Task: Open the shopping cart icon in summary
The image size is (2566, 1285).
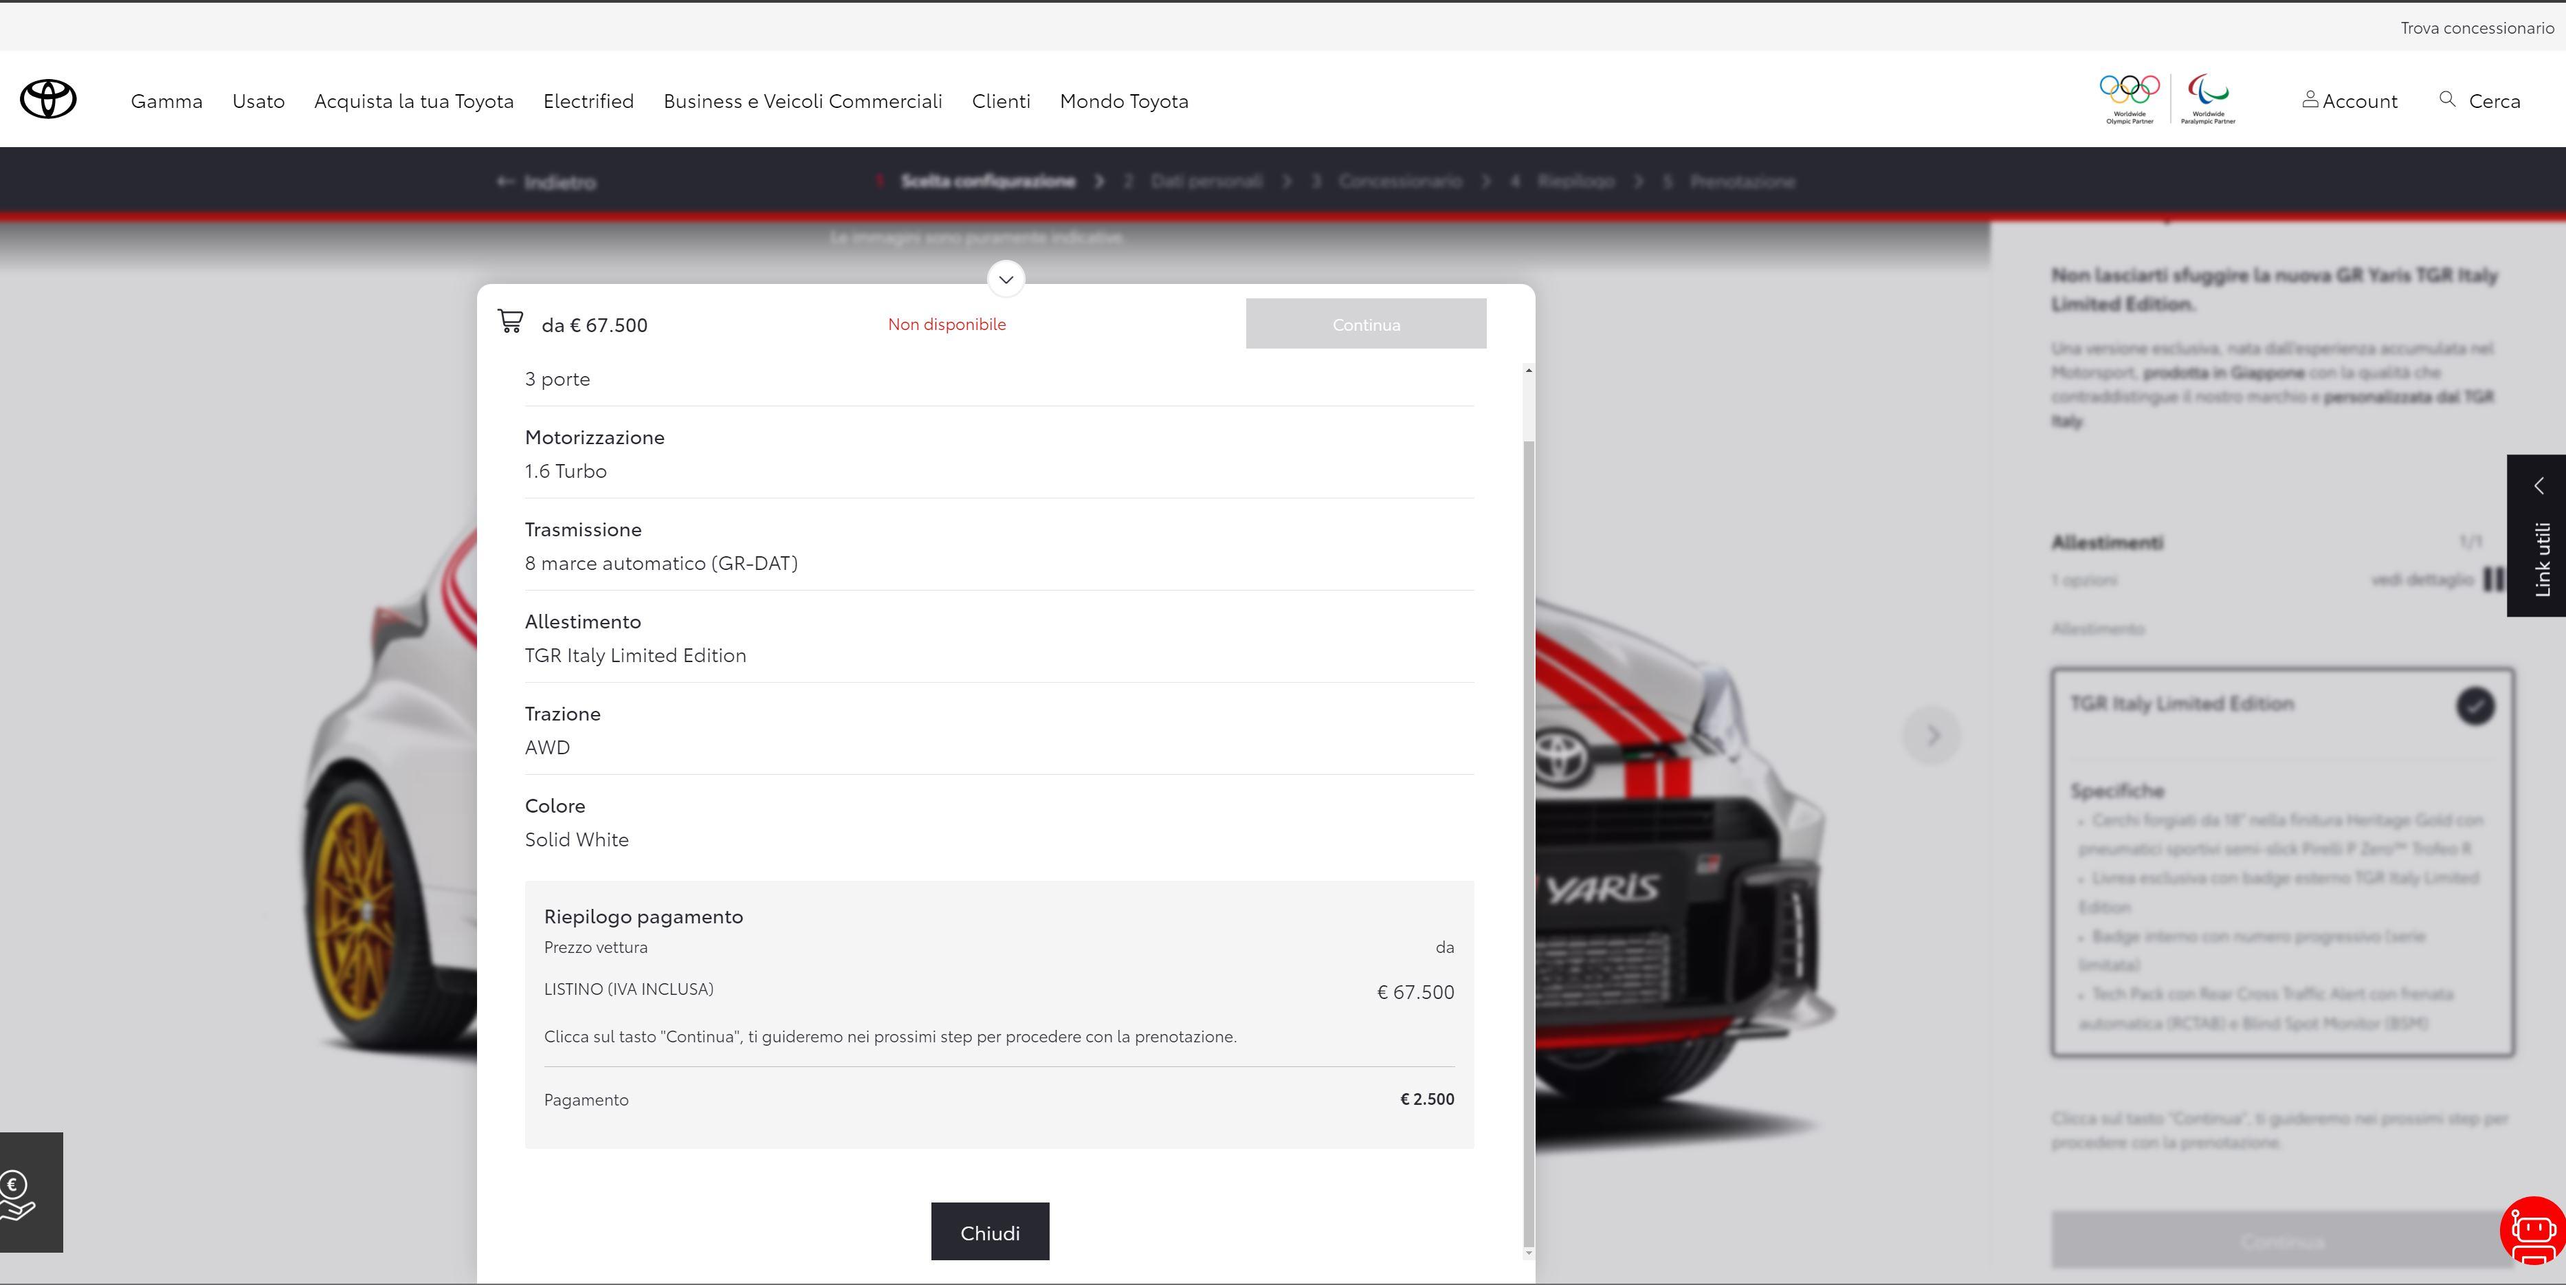Action: (x=510, y=321)
